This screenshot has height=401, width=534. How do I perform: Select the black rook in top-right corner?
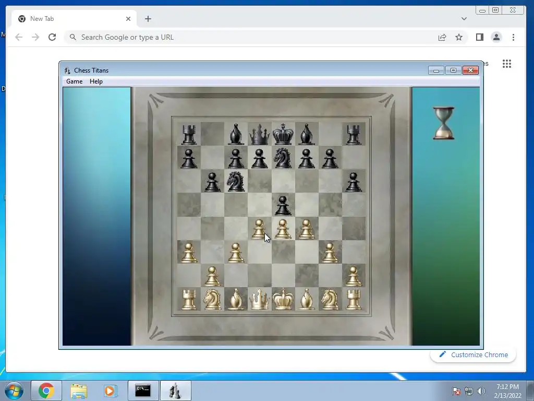353,134
